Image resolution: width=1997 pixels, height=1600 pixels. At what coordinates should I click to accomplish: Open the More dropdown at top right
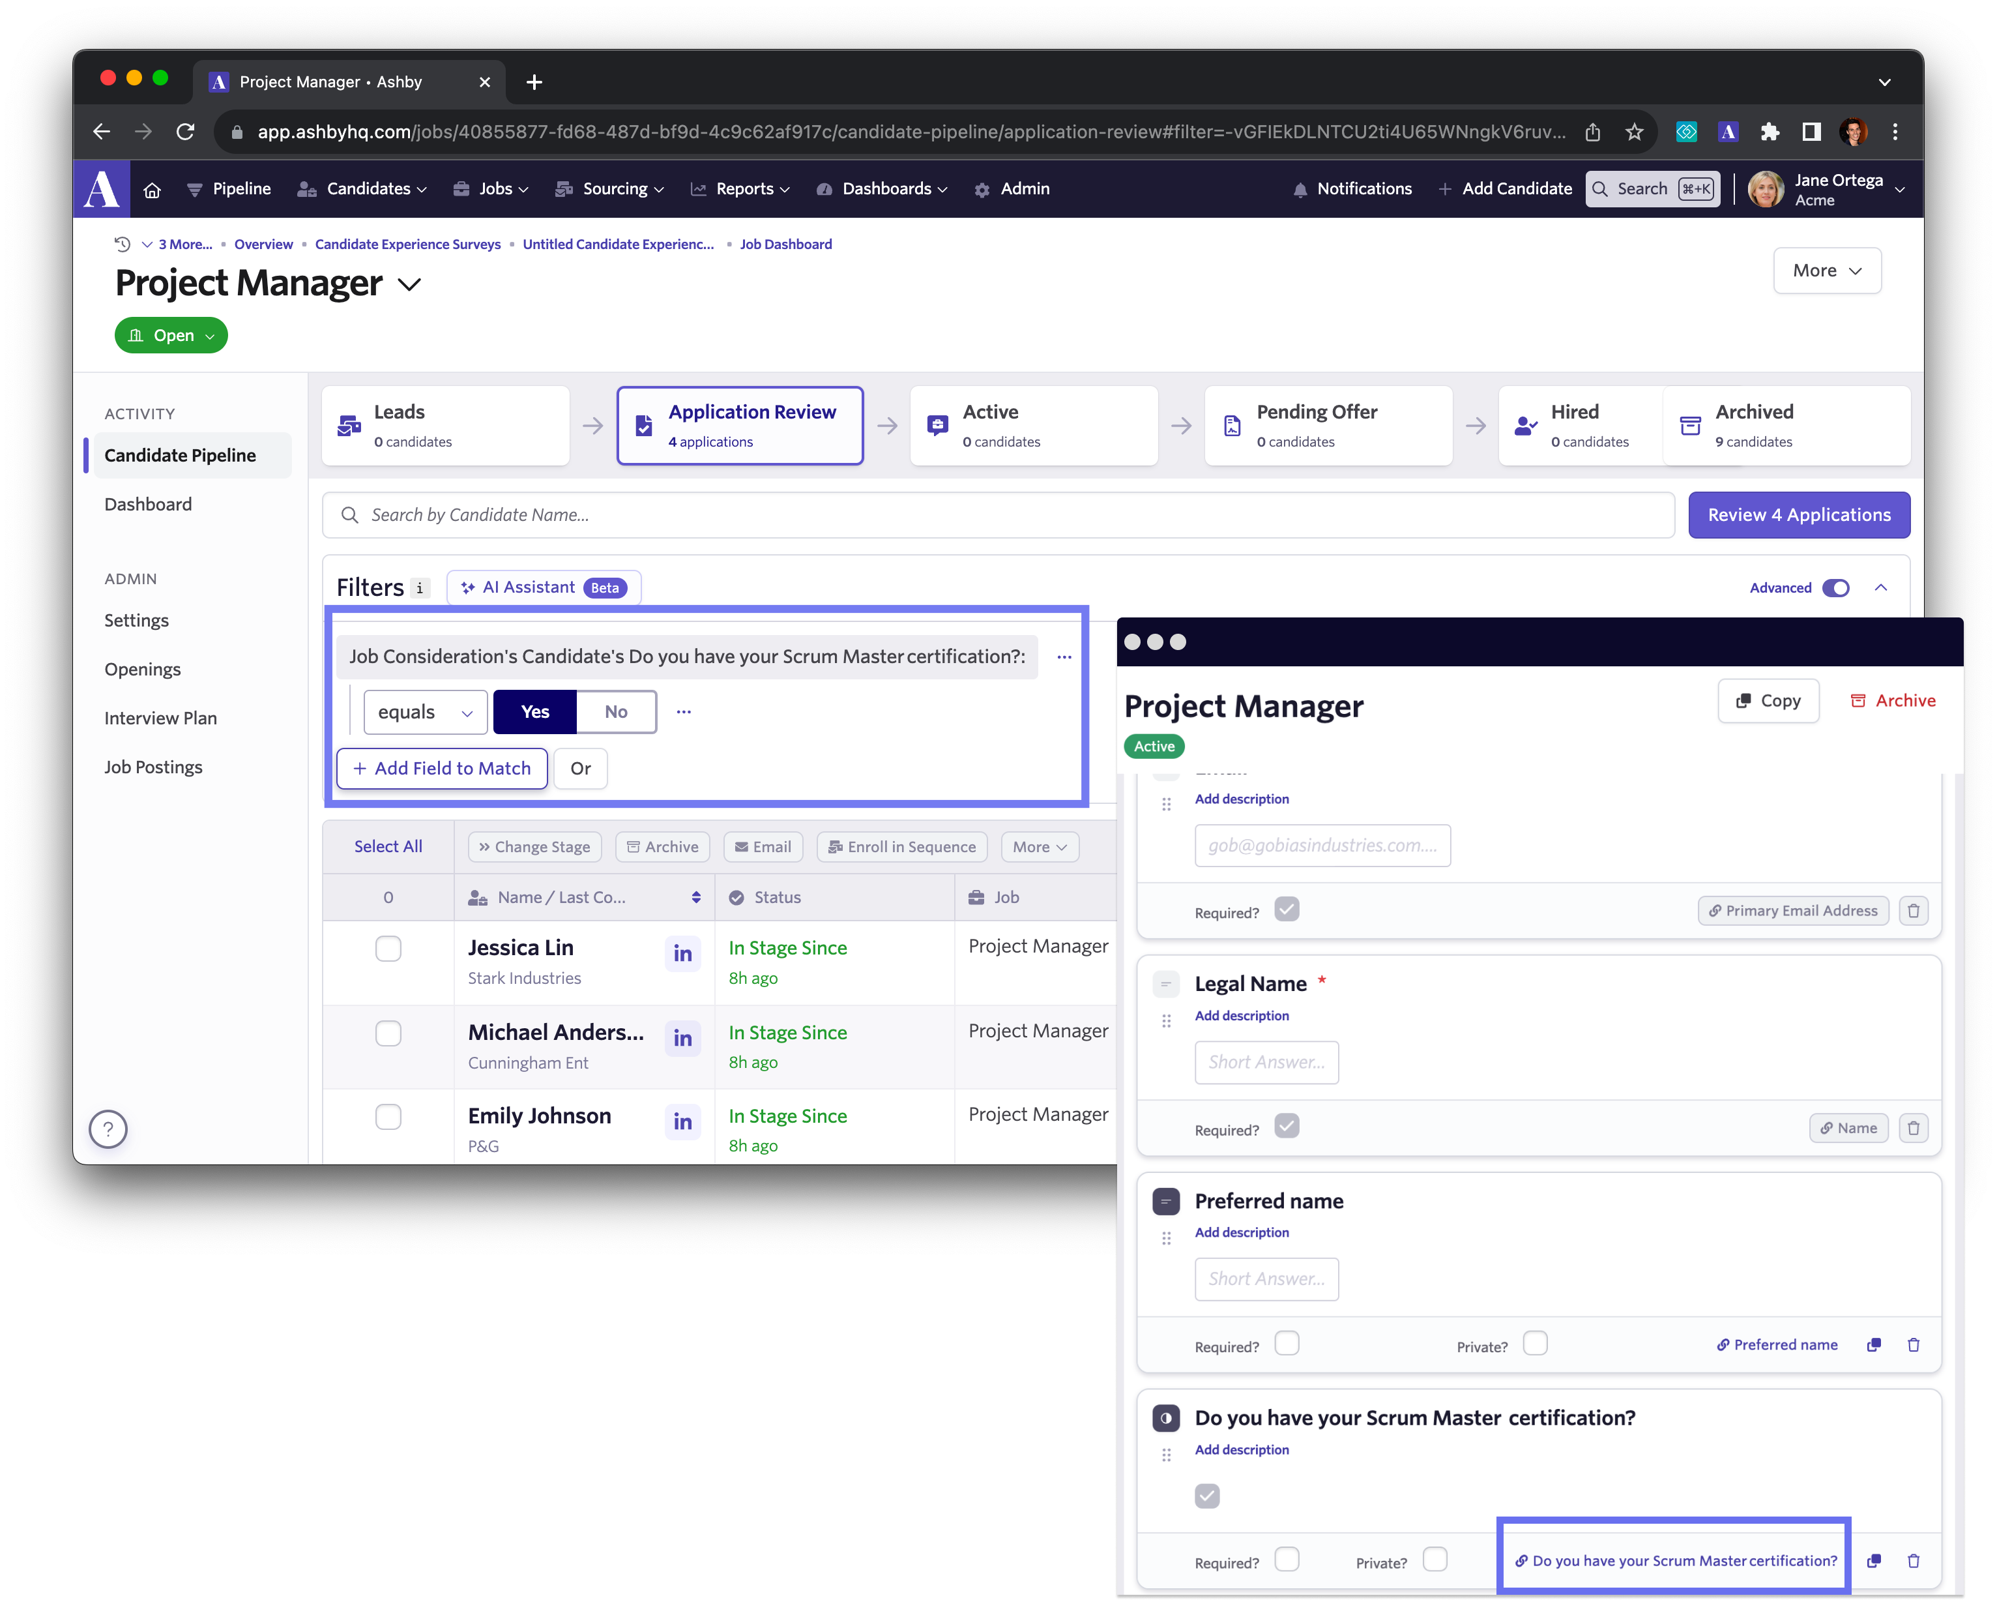click(x=1827, y=271)
